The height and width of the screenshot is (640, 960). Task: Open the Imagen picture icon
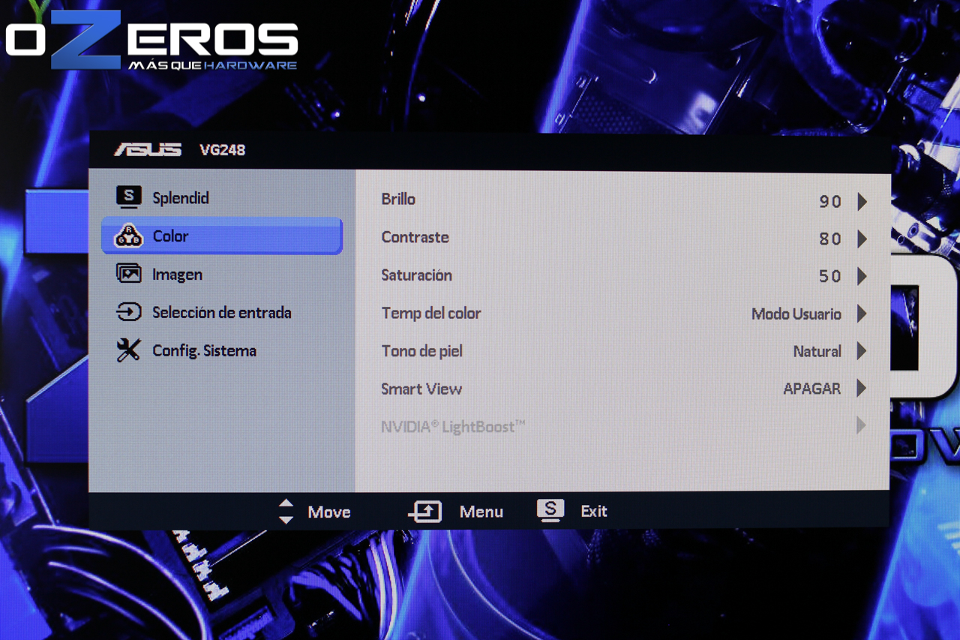point(128,274)
